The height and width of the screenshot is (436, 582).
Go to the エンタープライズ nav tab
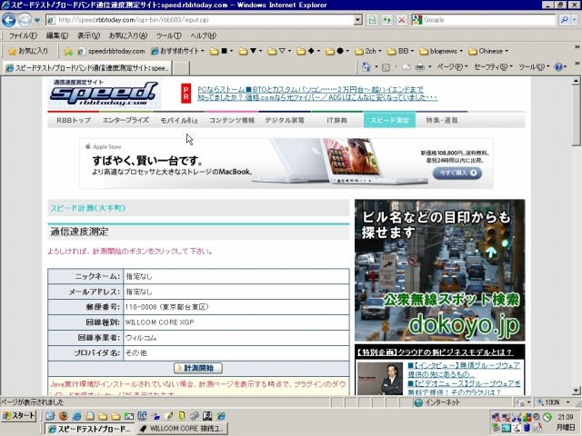tap(125, 120)
